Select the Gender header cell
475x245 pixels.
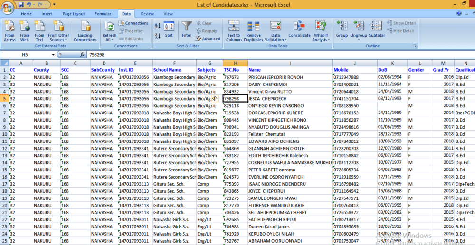(419, 70)
